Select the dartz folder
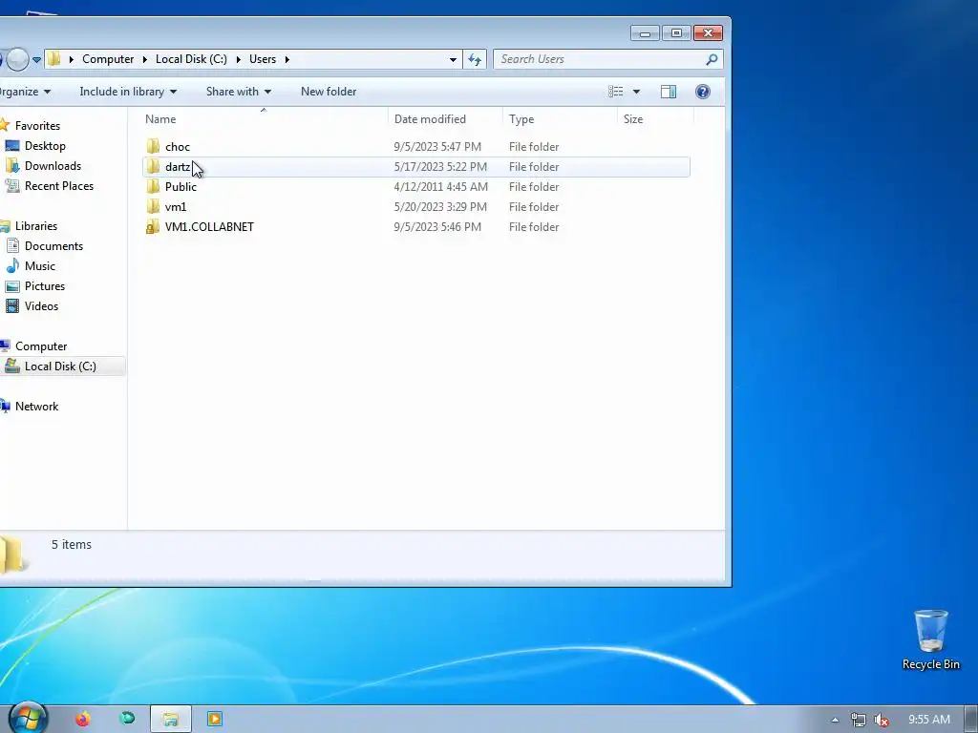The image size is (978, 733). point(416,167)
